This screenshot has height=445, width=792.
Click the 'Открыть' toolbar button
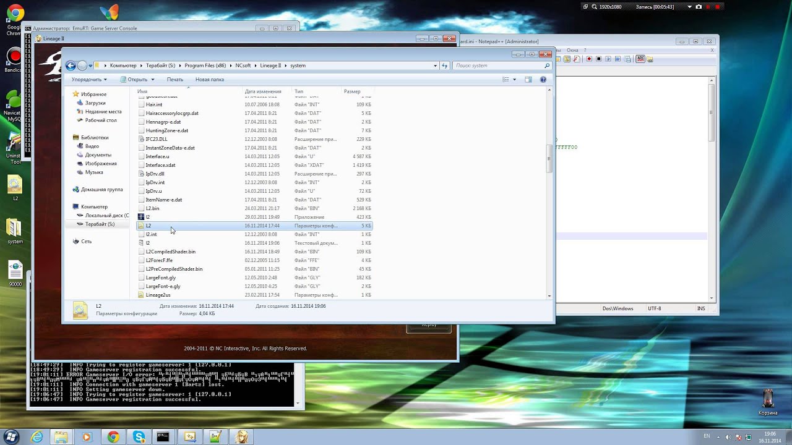(x=134, y=80)
